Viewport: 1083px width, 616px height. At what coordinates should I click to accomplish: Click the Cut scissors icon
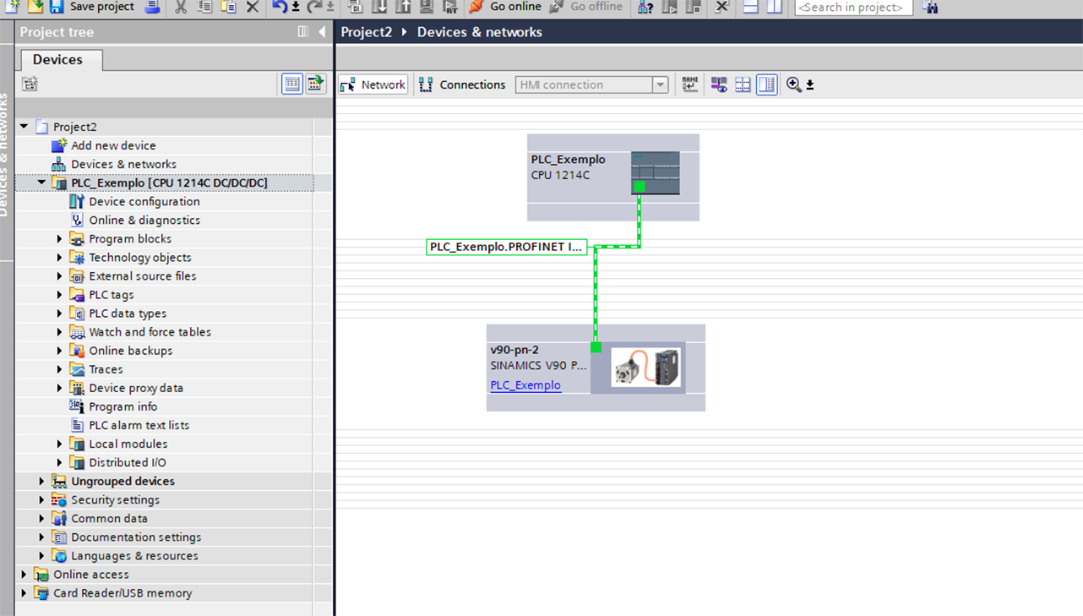click(x=181, y=7)
